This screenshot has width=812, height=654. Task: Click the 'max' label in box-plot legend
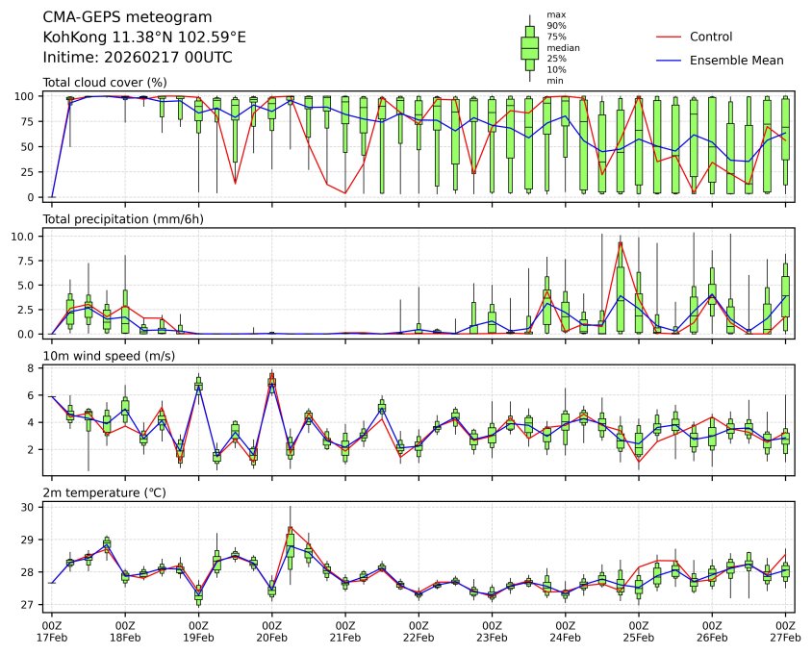tap(554, 14)
